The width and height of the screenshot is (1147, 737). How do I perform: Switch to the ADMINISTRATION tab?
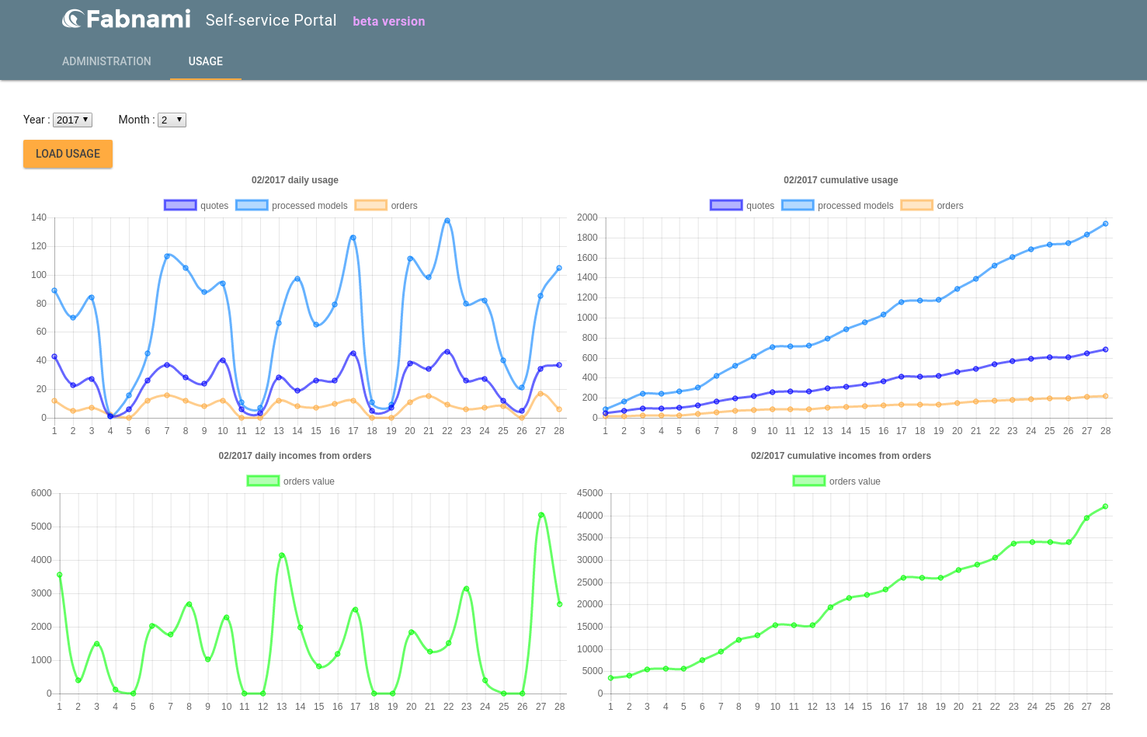tap(106, 61)
